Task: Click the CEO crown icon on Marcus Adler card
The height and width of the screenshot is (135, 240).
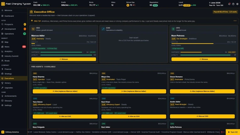Action: 33,29
